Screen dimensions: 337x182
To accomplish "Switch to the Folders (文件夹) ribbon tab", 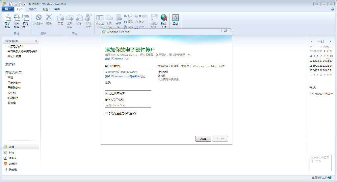I will pos(33,9).
